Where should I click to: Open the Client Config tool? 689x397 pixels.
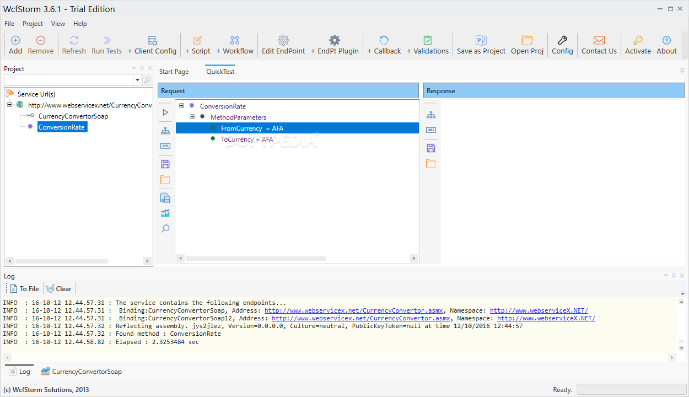pyautogui.click(x=152, y=45)
